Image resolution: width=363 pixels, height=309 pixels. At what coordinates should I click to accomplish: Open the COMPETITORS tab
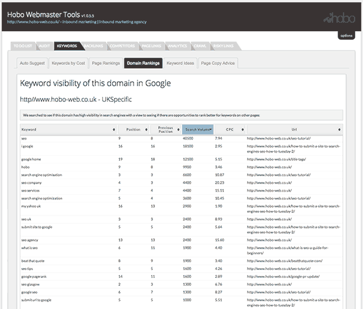pyautogui.click(x=123, y=46)
